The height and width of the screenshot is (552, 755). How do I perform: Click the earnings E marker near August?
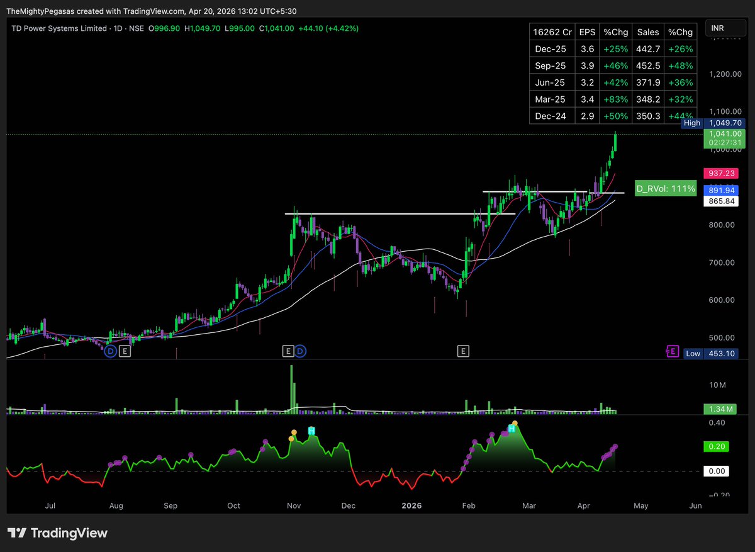pos(125,351)
